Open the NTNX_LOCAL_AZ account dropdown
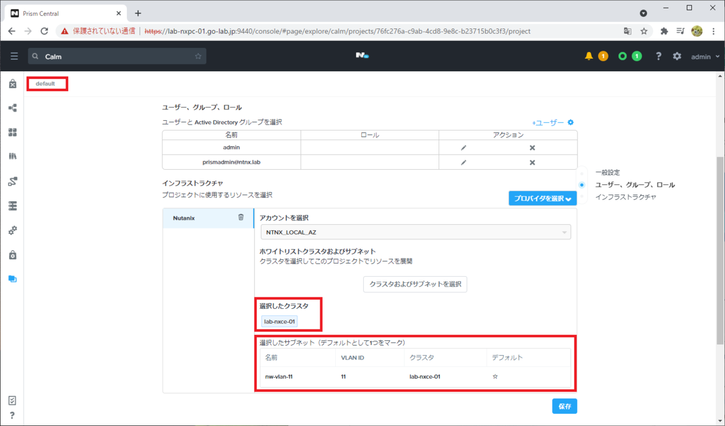Viewport: 725px width, 426px height. tap(415, 231)
